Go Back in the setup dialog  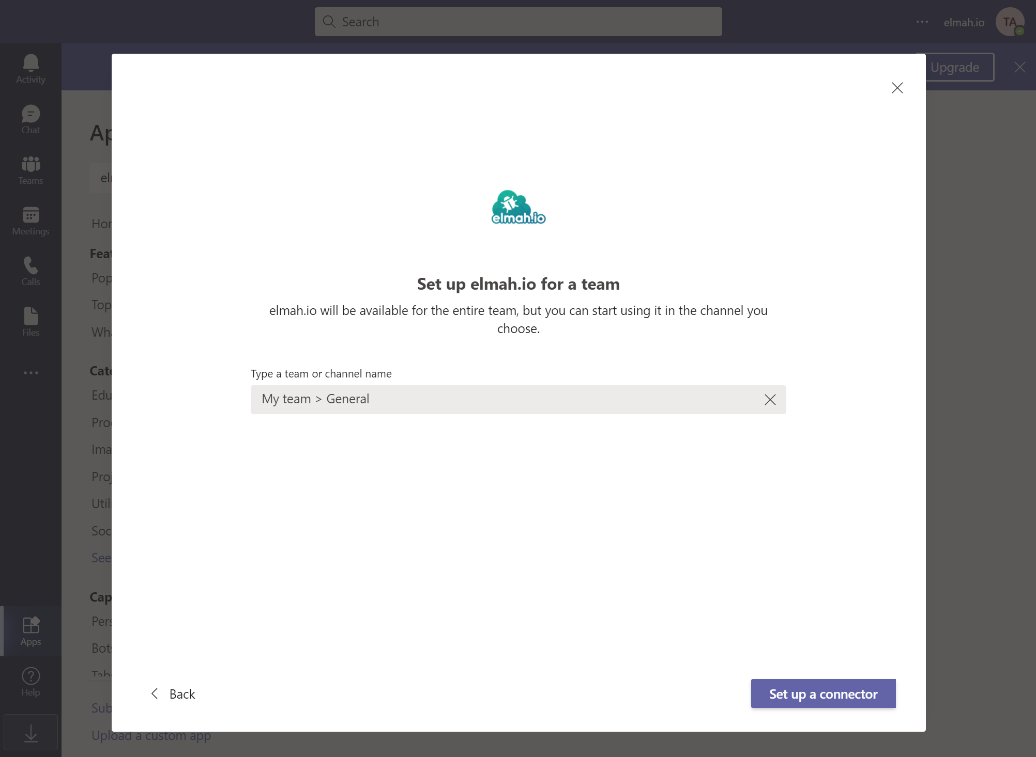point(173,694)
